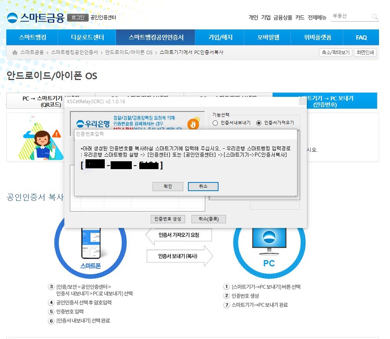Close the KSCetRelay dialog window
The image size is (390, 339).
pos(303,102)
